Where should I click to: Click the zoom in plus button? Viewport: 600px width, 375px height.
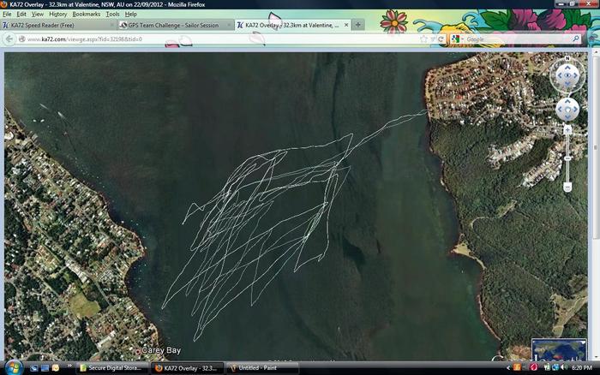567,130
